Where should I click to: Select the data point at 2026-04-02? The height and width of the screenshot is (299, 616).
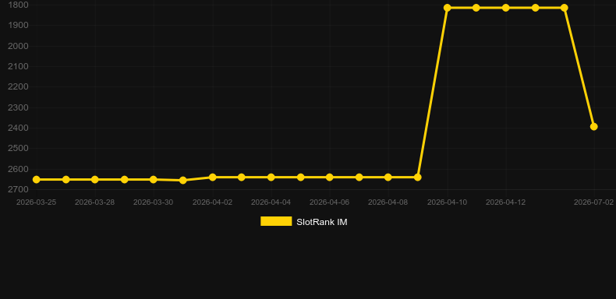[213, 178]
